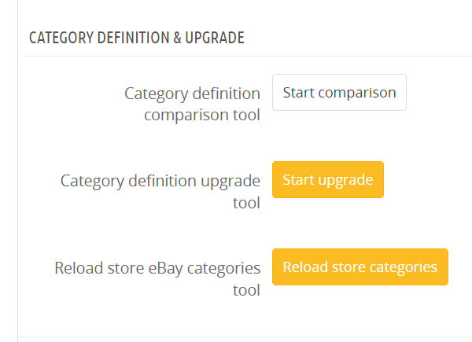Image resolution: width=472 pixels, height=342 pixels.
Task: Click the Reload store eBay categories tool label
Action: (157, 279)
